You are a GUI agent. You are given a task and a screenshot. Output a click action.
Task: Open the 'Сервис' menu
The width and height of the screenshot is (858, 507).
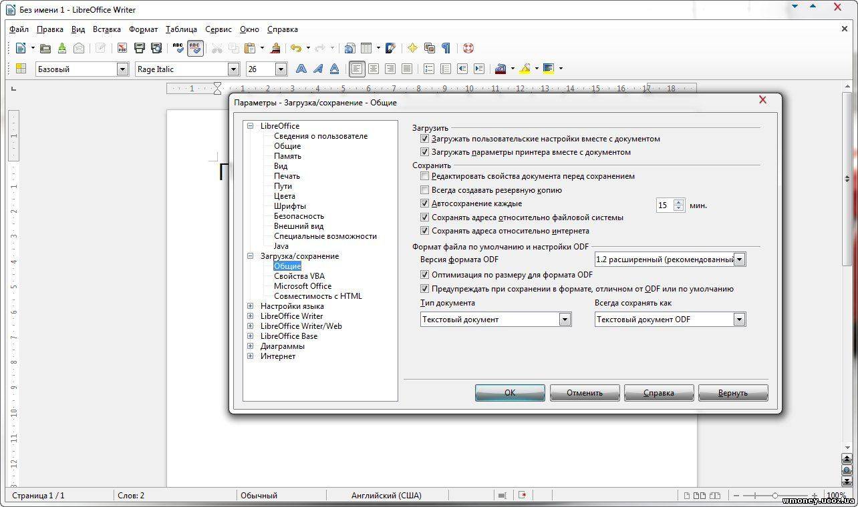(x=219, y=29)
